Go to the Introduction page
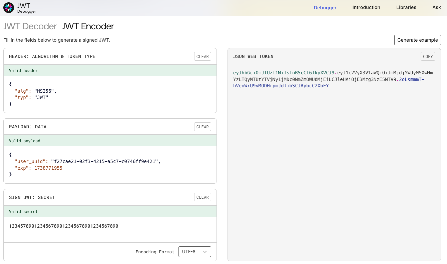This screenshot has width=447, height=264. [366, 7]
